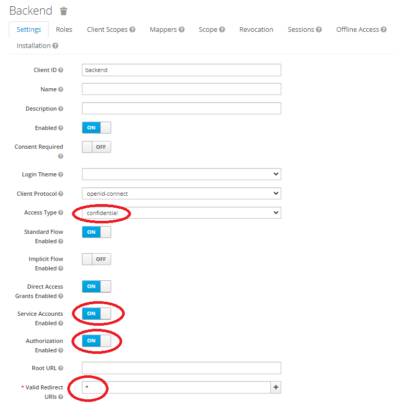
Task: Open help tooltip for Client Scopes tab
Action: pos(133,30)
